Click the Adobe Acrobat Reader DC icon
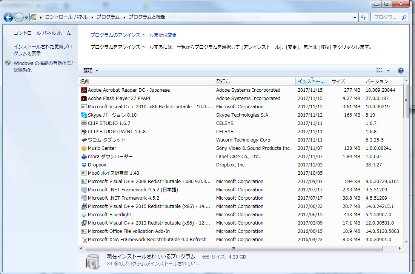The height and width of the screenshot is (274, 415). point(84,90)
